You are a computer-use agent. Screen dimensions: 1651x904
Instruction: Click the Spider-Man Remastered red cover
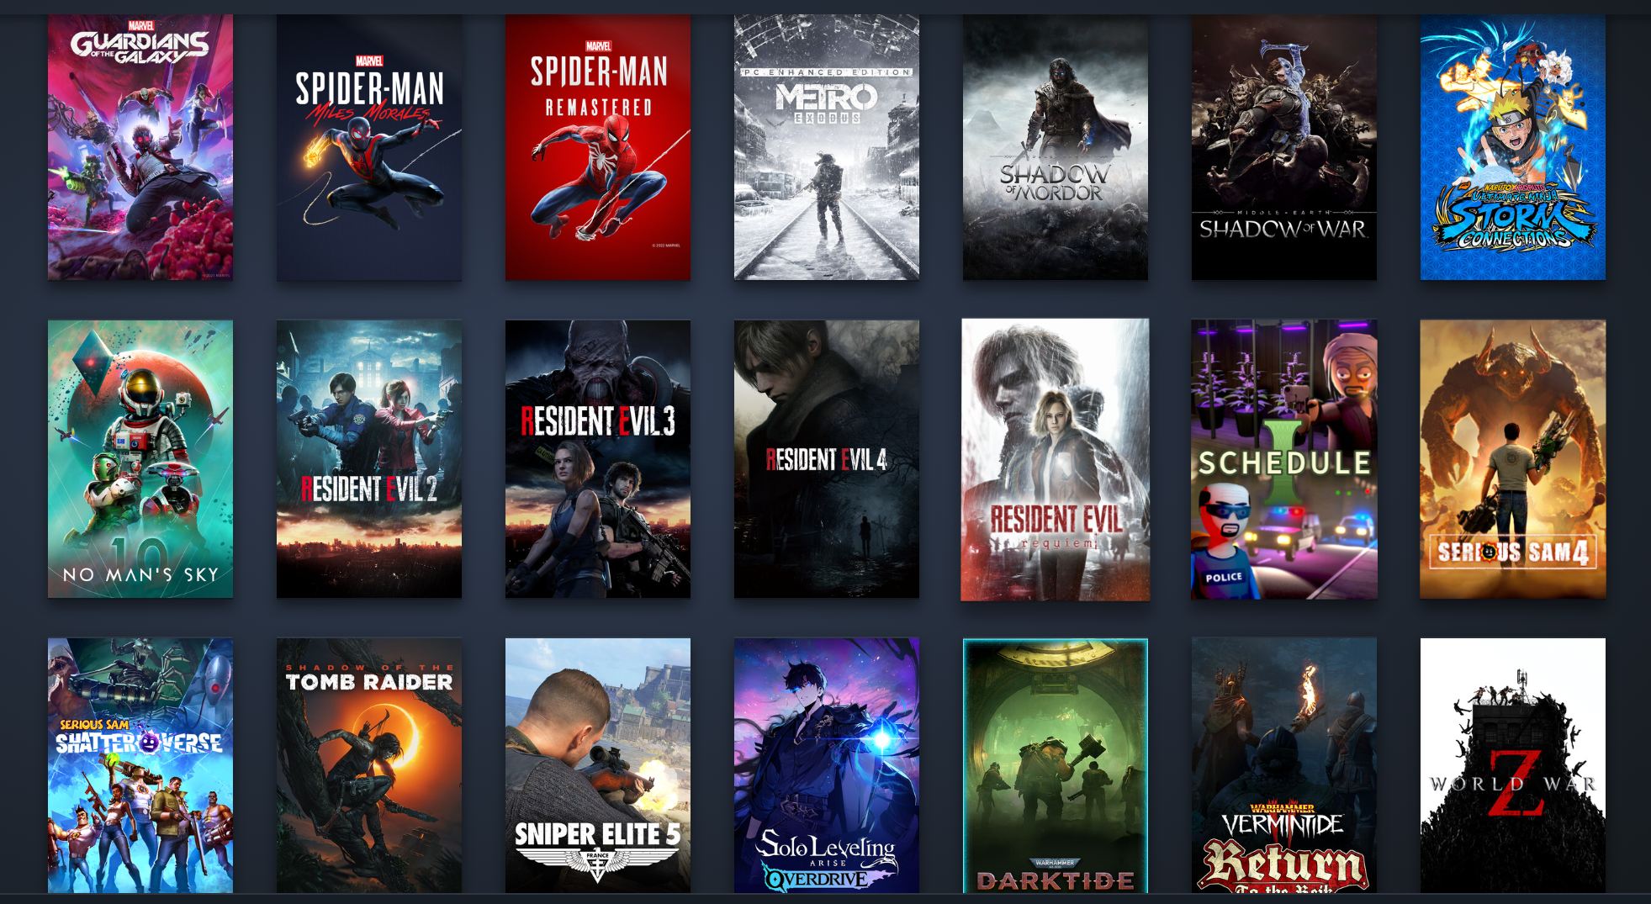tap(598, 147)
